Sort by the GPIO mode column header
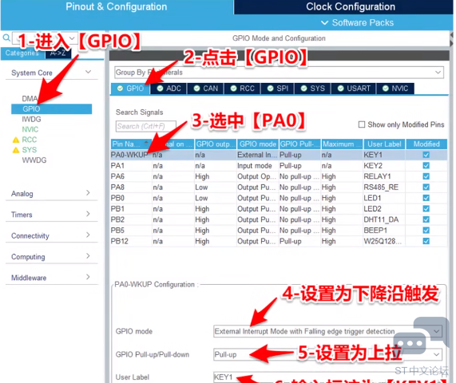 (x=258, y=144)
